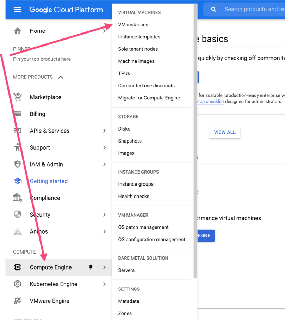Collapse the MORE PRODUCTS section
Viewport: 285px width, 320px height.
[60, 77]
